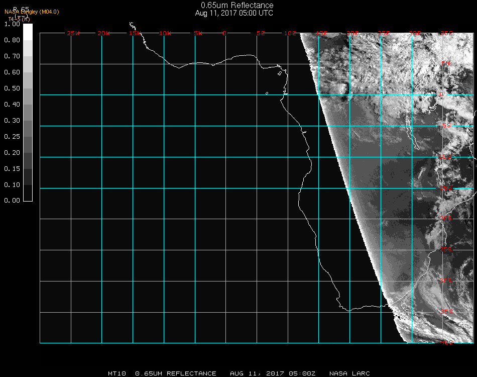Click the 20W longitude label
This screenshot has width=477, height=377.
click(104, 33)
